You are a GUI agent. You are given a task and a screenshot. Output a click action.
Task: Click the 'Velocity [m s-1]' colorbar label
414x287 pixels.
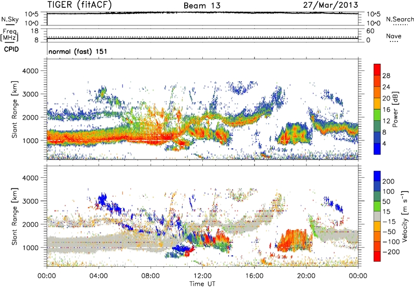tap(405, 216)
